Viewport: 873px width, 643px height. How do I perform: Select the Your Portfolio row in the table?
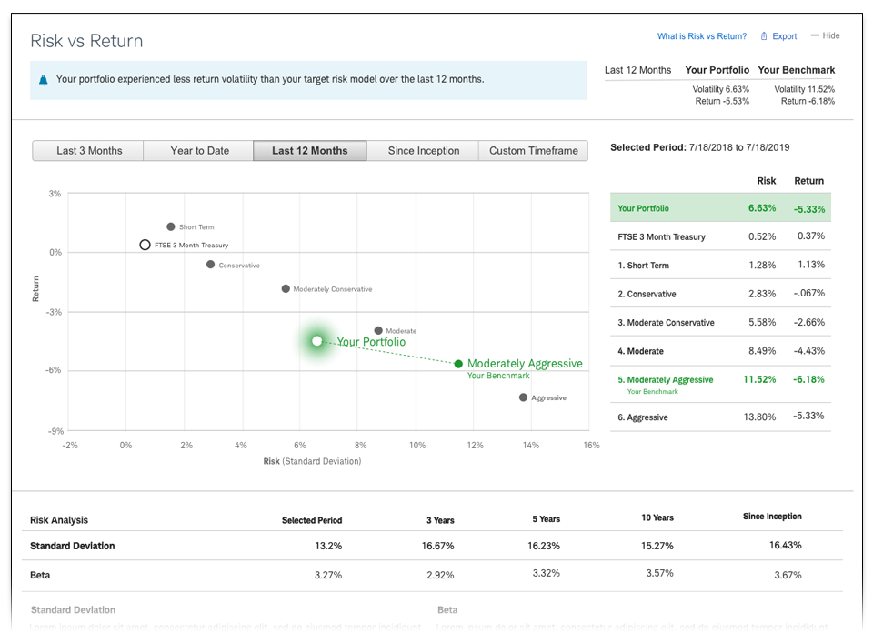pyautogui.click(x=719, y=208)
